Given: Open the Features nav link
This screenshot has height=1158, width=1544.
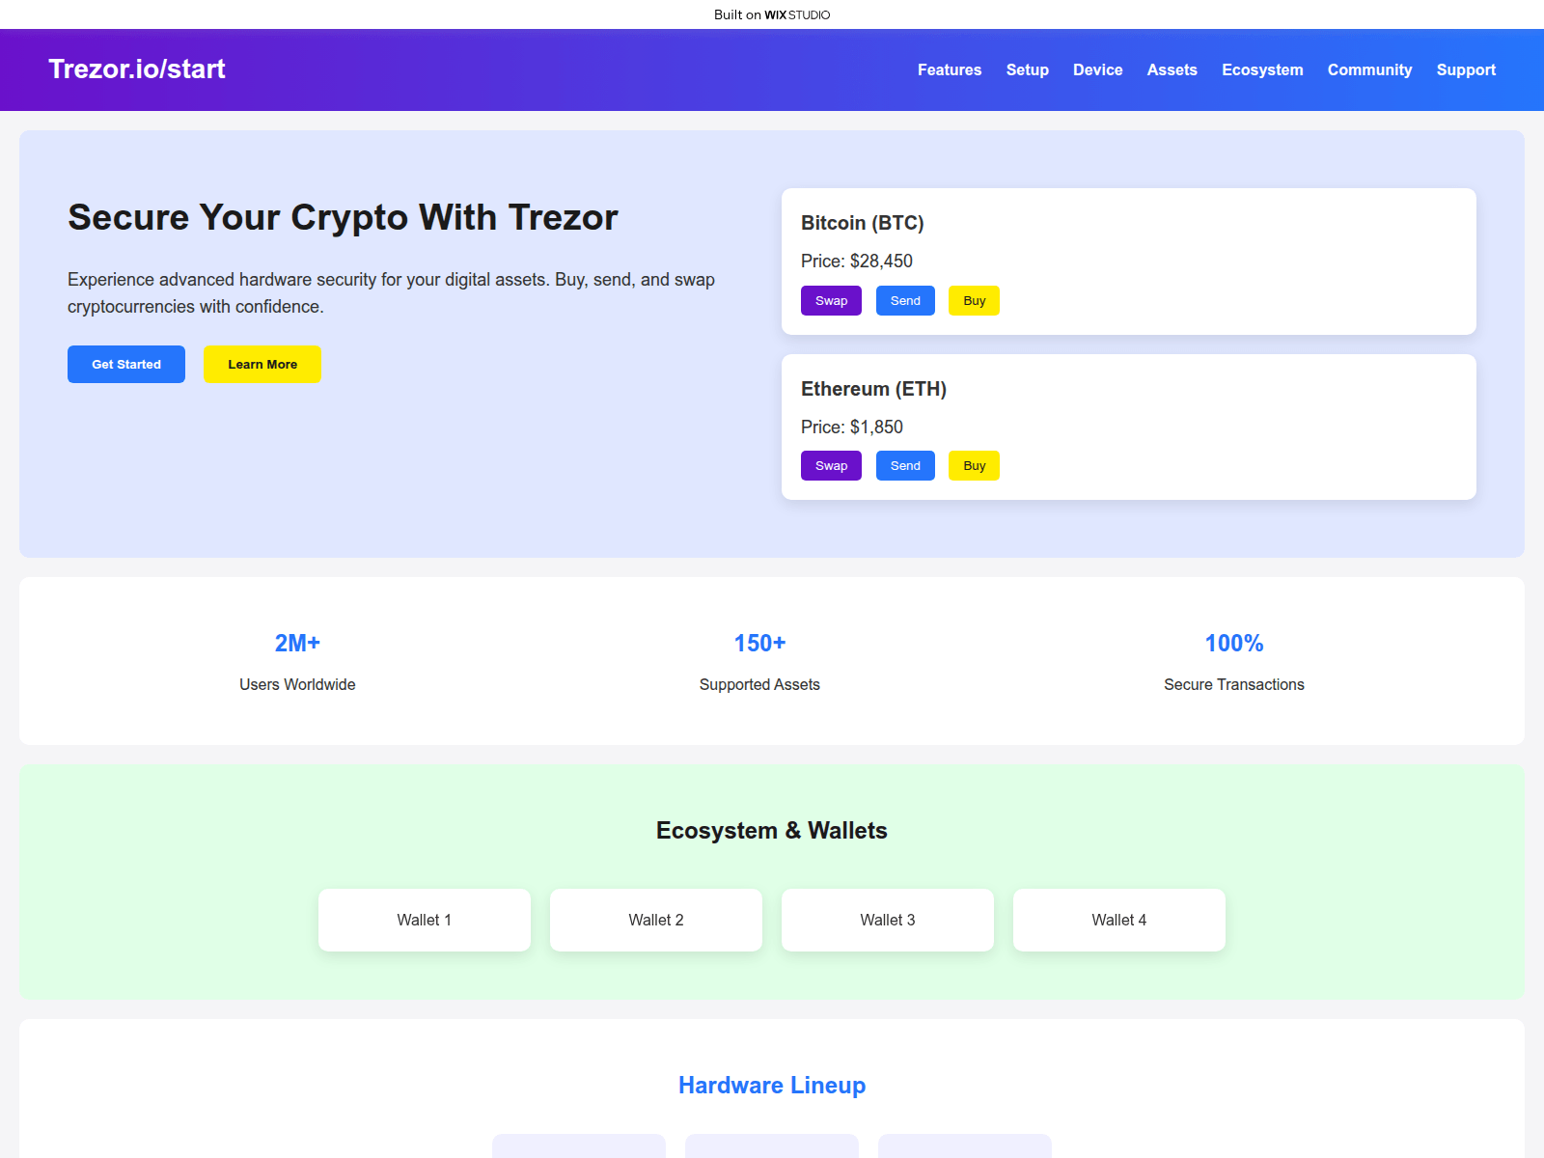Looking at the screenshot, I should coord(950,69).
